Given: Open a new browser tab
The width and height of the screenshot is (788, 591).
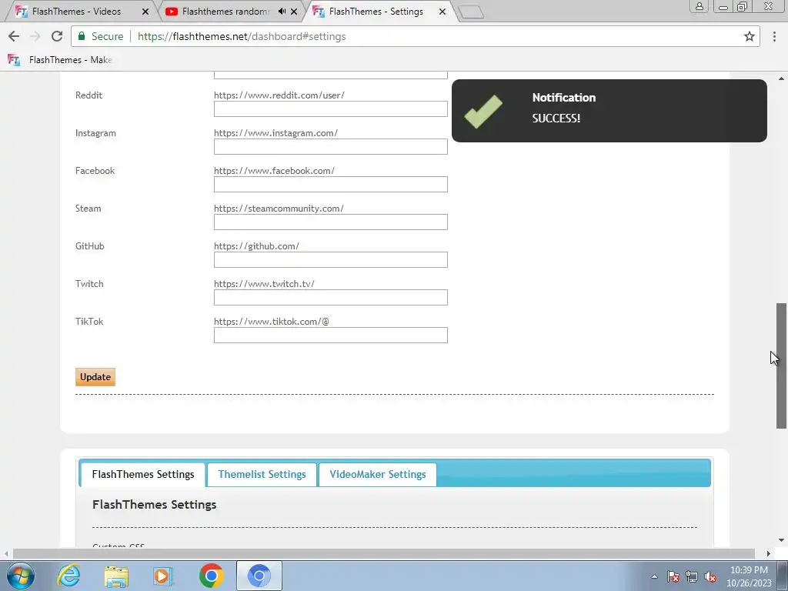Looking at the screenshot, I should (471, 12).
